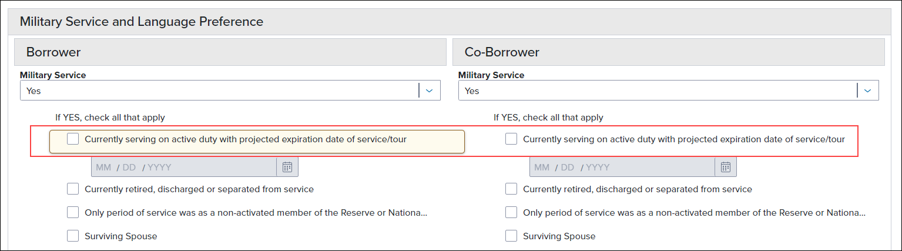Check Co-Borrower currently serving on active duty

(x=511, y=139)
